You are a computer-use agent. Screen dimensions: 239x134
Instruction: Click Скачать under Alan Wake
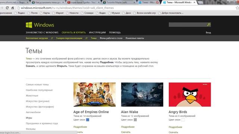pyautogui.click(x=126, y=132)
